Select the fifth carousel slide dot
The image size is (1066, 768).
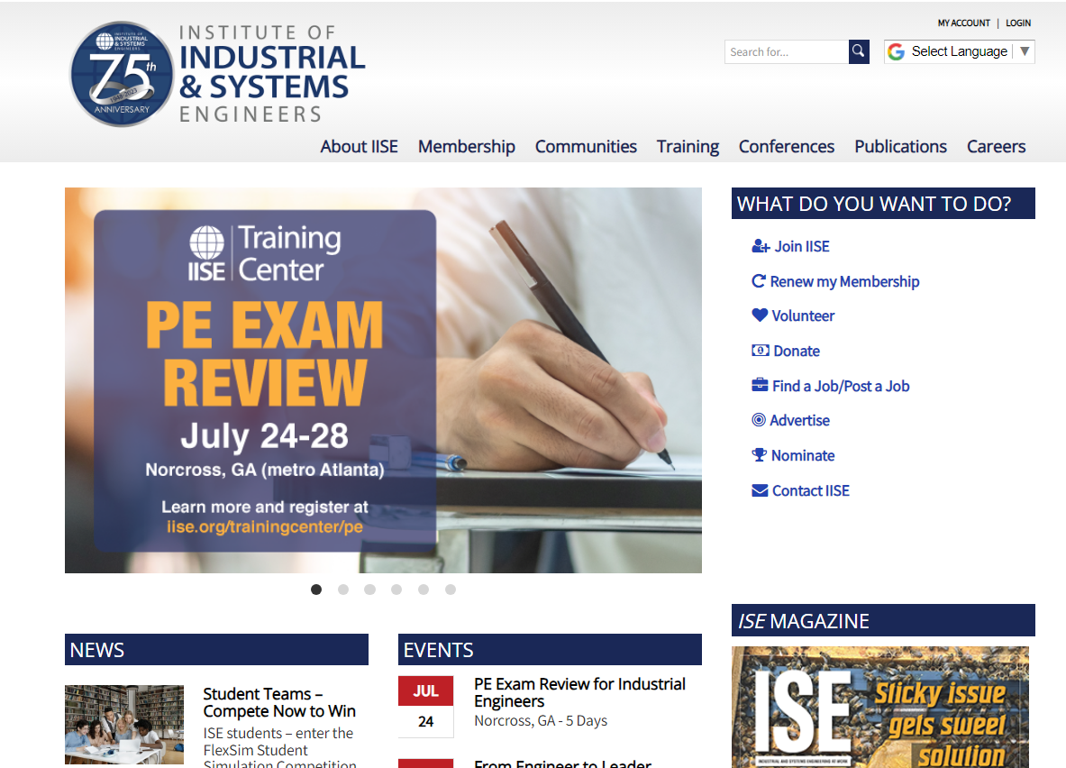424,590
